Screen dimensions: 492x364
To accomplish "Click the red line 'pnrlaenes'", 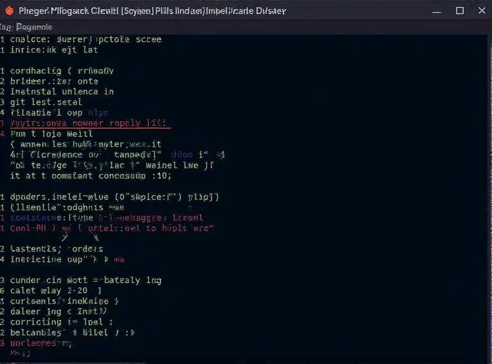I will [x=41, y=343].
